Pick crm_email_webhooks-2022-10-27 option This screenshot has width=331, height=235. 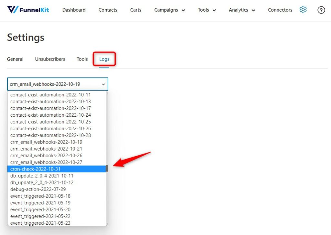pyautogui.click(x=56, y=162)
